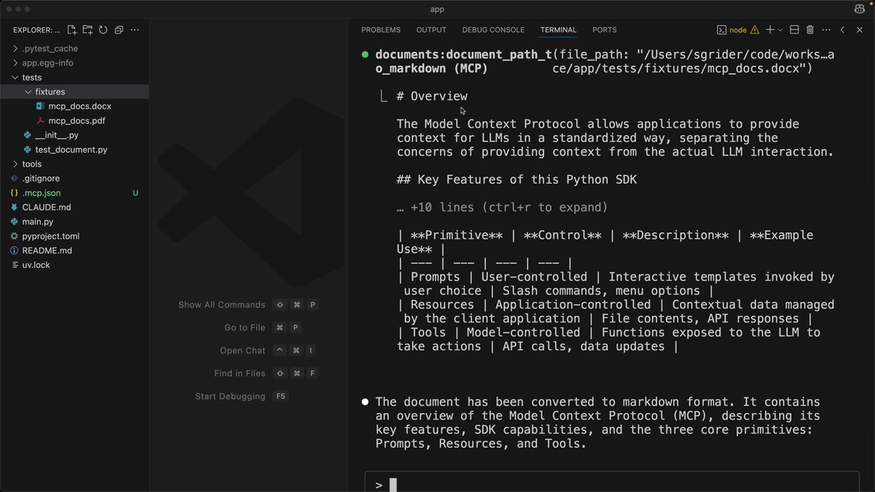Collapse the tests folder

(31, 77)
